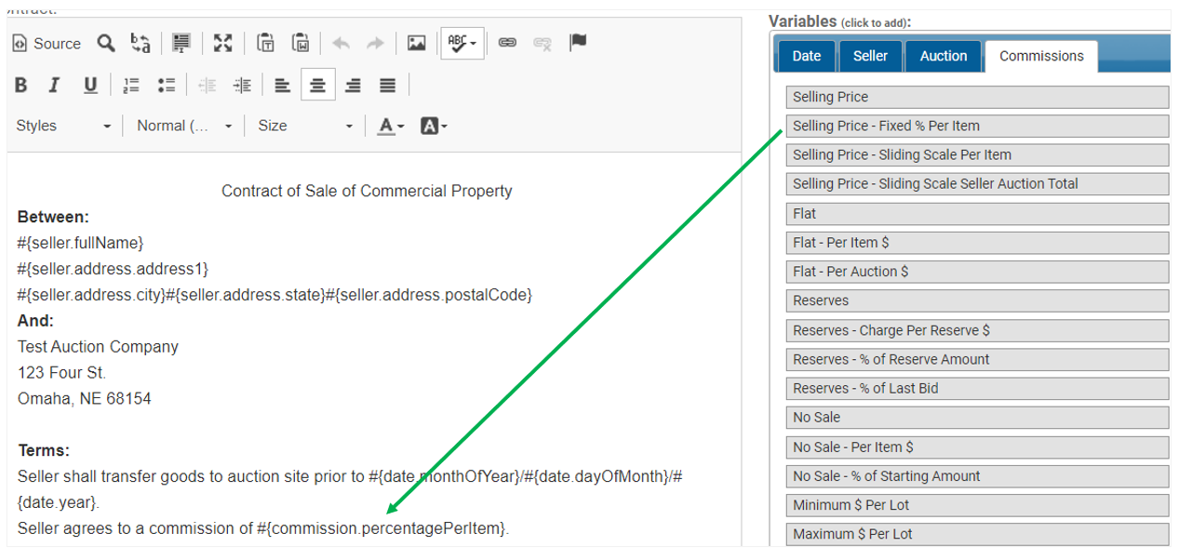Toggle center alignment
Screen dimensions: 1178x560
[x=318, y=86]
